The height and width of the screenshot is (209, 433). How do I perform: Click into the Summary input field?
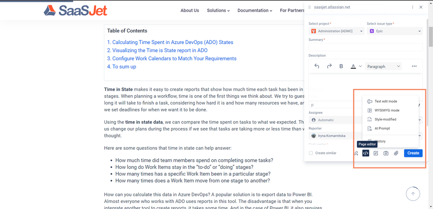[366, 47]
